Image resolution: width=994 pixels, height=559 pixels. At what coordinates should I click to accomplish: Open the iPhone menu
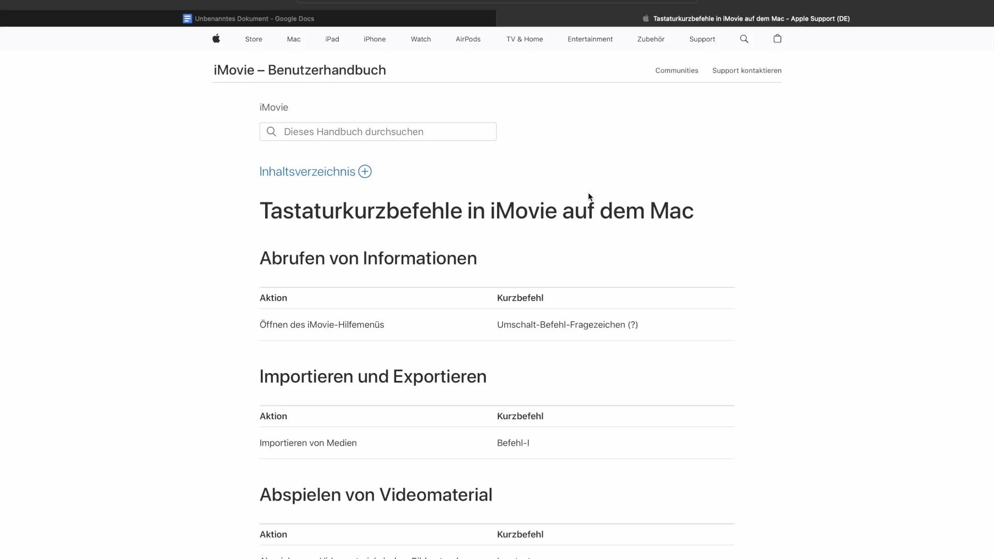(x=374, y=39)
